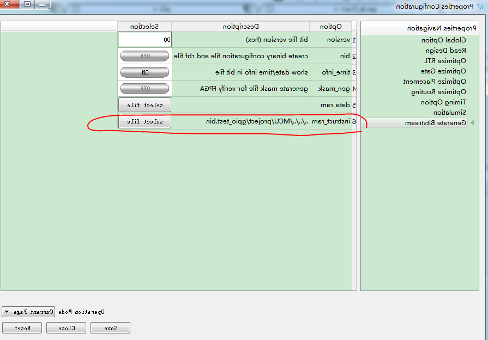Minimize the Properties Configuration window
Screen dimensions: 488x340
(x=42, y=4)
